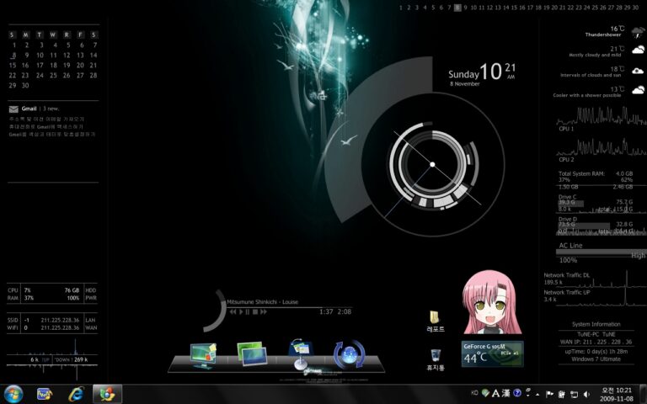647x404 pixels.
Task: Open the taskbar app left of Internet Explorer
Action: tap(45, 394)
